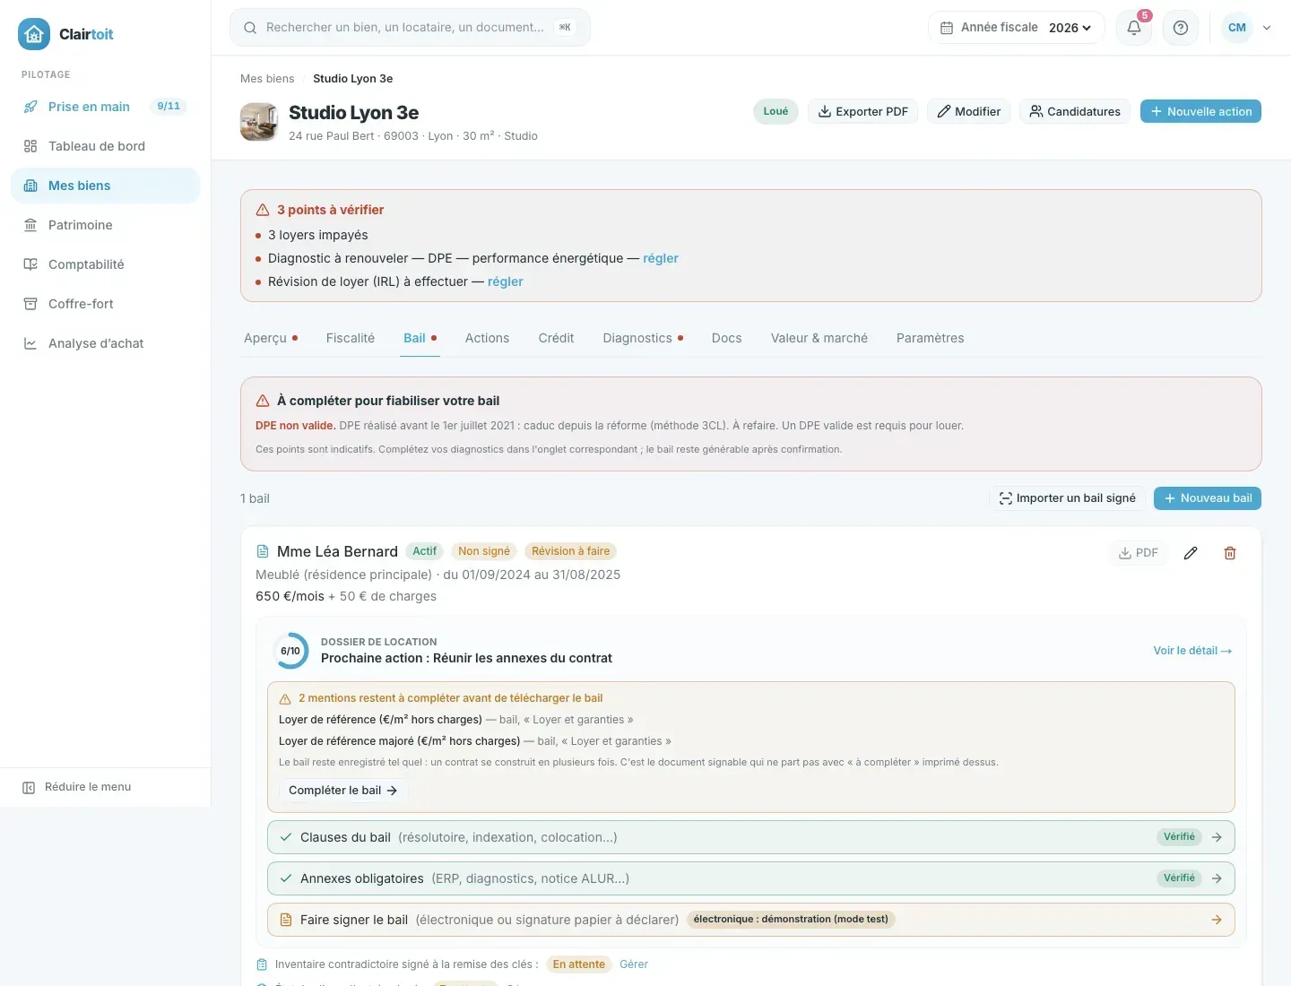Viewport: 1291px width, 986px height.
Task: Focus the search field for biens and locataires
Action: click(x=410, y=28)
